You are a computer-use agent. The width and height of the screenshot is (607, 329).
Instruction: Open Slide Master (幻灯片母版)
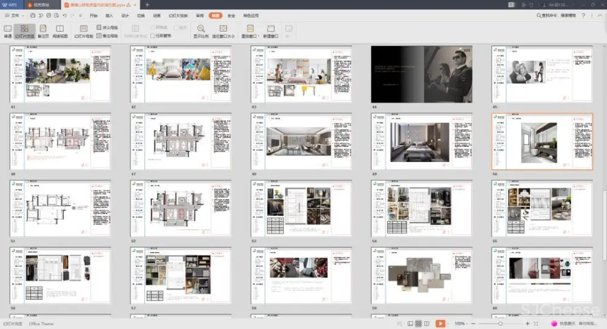(x=84, y=31)
